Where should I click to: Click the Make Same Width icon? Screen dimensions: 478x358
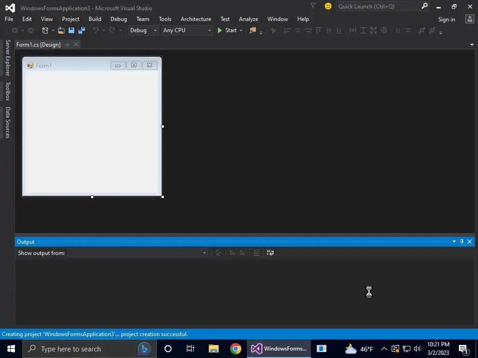353,30
